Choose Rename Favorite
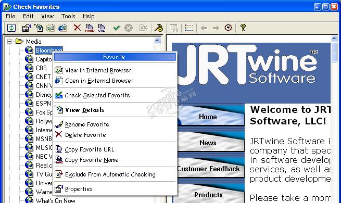341x203 pixels. tap(115, 124)
